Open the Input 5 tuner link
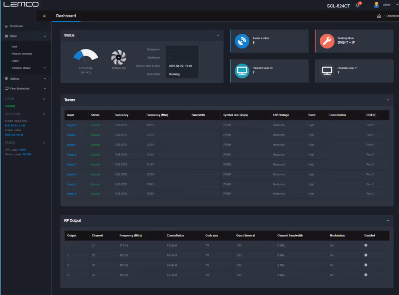399x295 pixels. click(x=71, y=165)
